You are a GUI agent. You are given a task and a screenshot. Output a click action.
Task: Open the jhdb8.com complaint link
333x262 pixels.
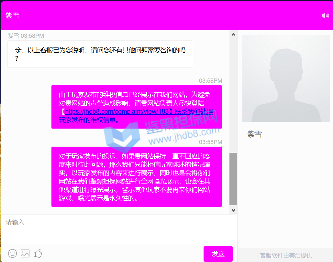tap(117, 112)
